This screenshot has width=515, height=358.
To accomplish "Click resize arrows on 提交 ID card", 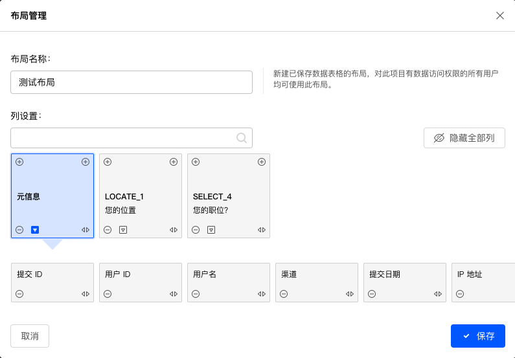I will (x=86, y=294).
